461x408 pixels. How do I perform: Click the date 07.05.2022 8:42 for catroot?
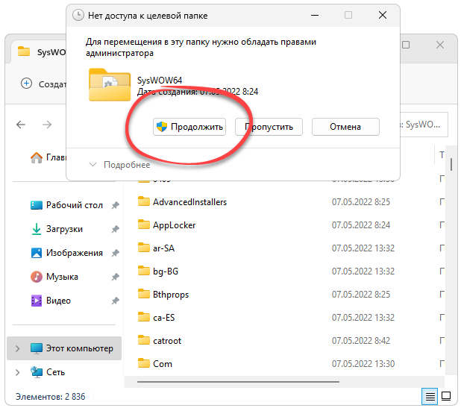361,341
